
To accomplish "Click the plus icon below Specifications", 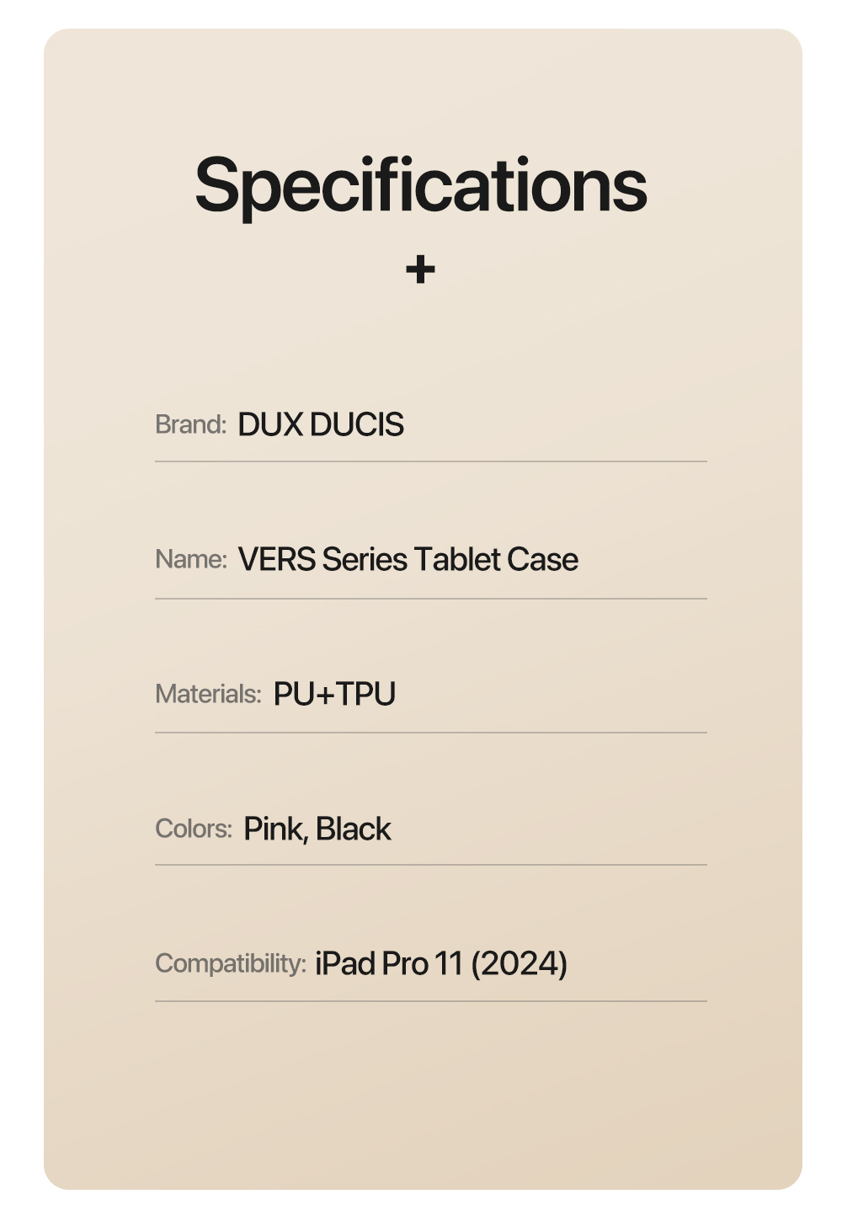I will tap(420, 270).
